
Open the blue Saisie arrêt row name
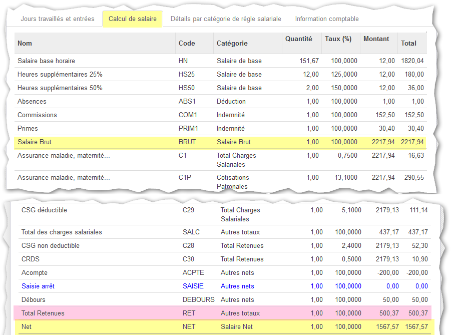coord(38,286)
